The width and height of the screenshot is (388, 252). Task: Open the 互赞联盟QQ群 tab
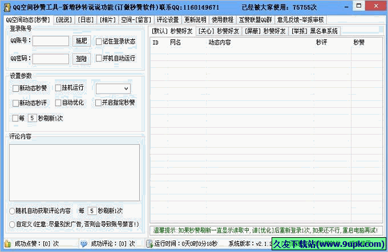tap(256, 20)
